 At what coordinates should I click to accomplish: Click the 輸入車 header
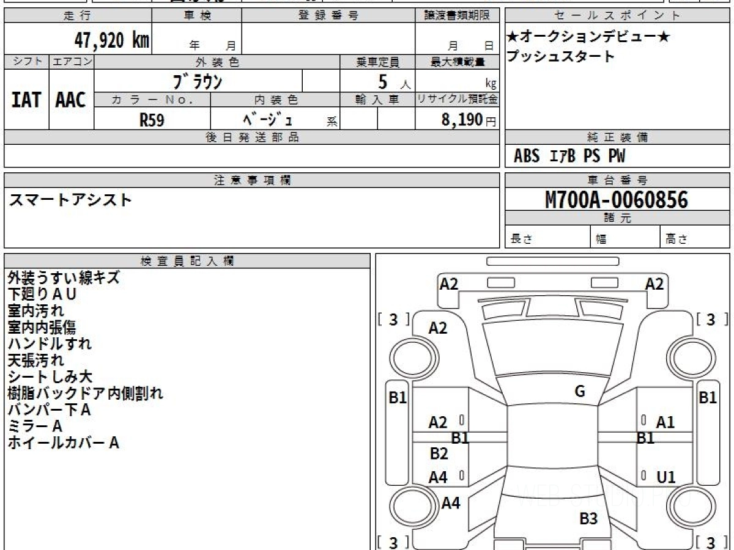(x=377, y=100)
